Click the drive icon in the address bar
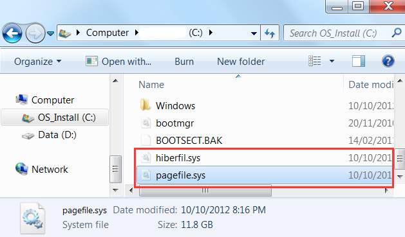The height and width of the screenshot is (237, 405). pos(65,33)
